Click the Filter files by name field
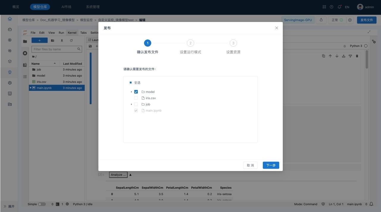 [55, 49]
